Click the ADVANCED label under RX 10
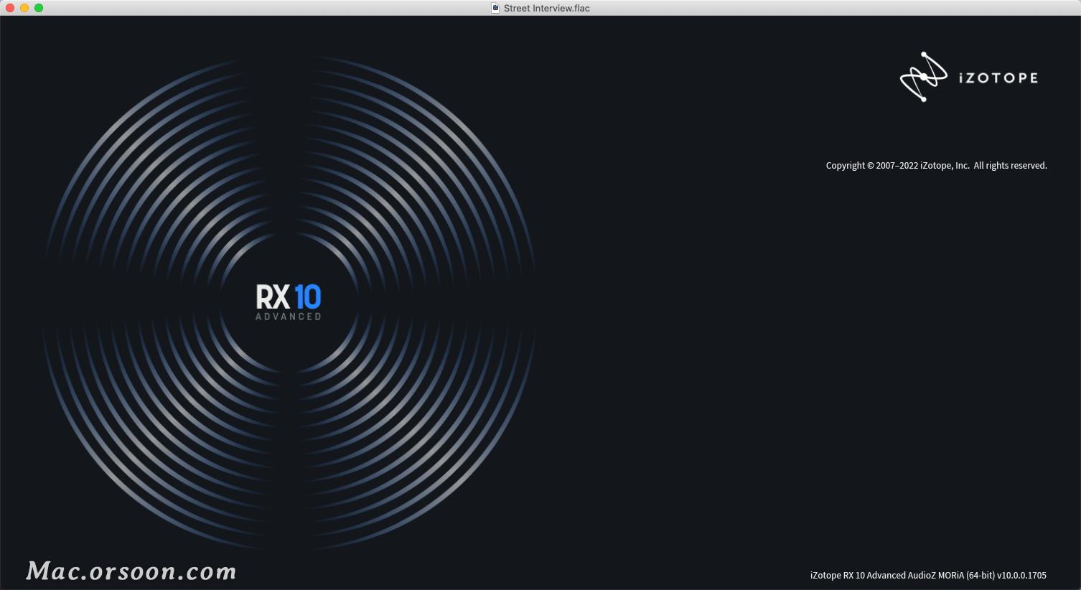Viewport: 1081px width, 590px height. point(289,314)
